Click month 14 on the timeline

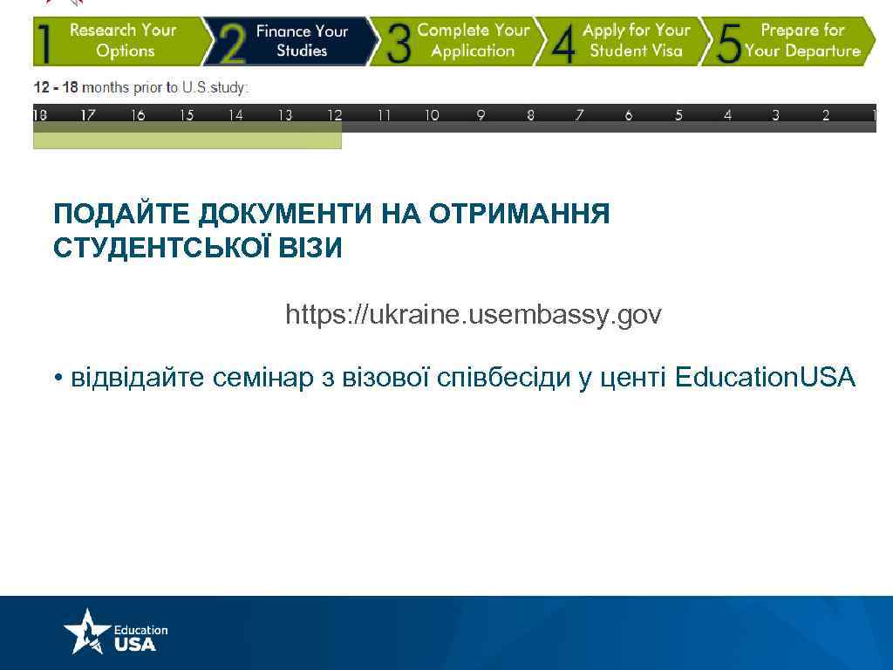click(235, 115)
